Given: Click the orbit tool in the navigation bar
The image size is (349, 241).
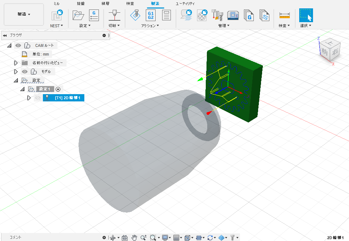Looking at the screenshot, I should click(x=113, y=238).
